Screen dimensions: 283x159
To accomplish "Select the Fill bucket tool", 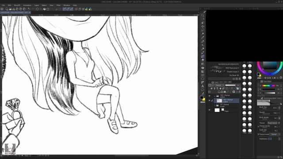I will [203, 68].
